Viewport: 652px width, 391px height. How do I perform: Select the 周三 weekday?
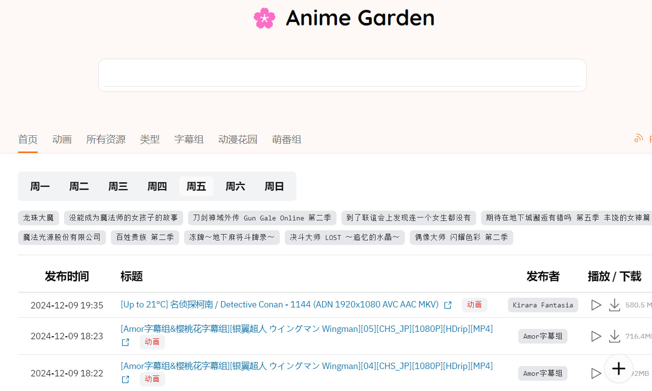pyautogui.click(x=118, y=186)
